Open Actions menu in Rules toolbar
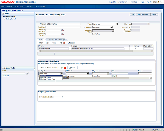 (42, 43)
